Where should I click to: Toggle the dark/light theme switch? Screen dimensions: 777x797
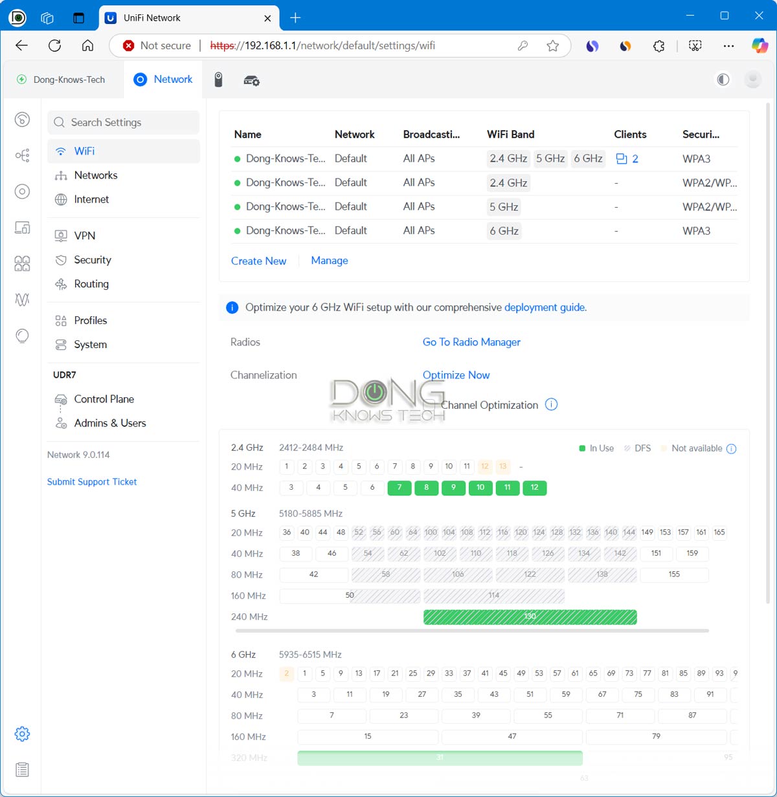(x=723, y=80)
